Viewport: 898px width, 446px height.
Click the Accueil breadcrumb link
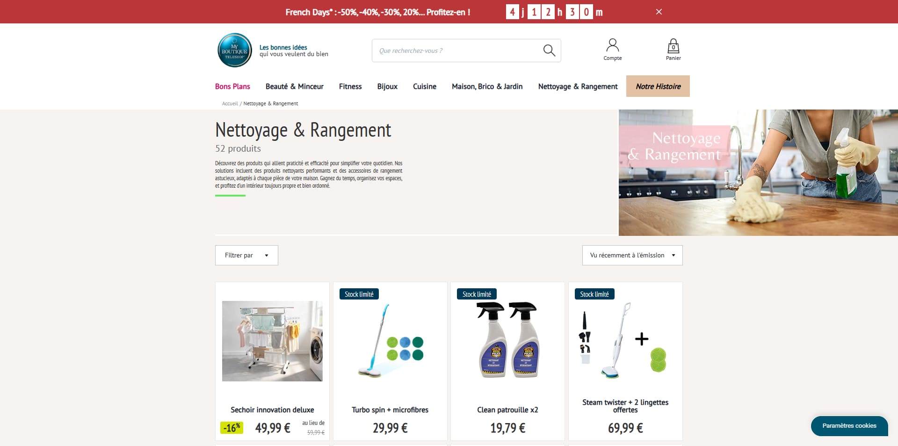point(230,103)
